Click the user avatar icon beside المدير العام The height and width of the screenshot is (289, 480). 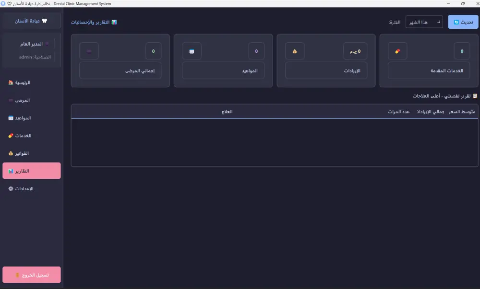47,44
